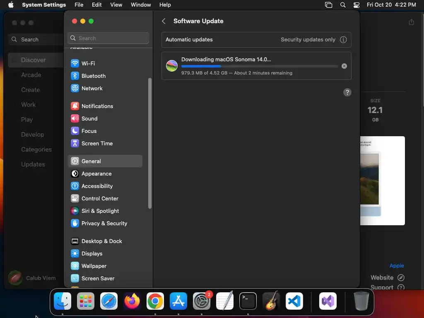Image resolution: width=424 pixels, height=318 pixels.
Task: Launch GarageBand from the Dock
Action: 271,301
